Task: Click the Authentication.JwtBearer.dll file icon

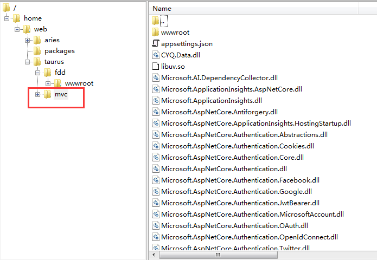Action: [156, 203]
